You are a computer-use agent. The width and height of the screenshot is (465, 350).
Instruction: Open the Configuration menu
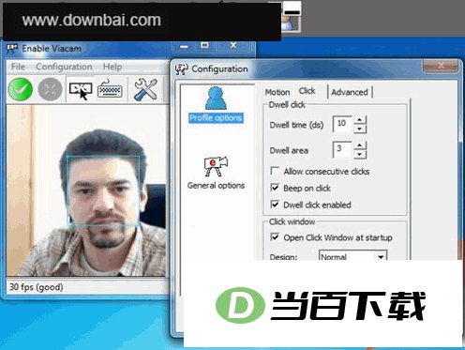pyautogui.click(x=64, y=67)
